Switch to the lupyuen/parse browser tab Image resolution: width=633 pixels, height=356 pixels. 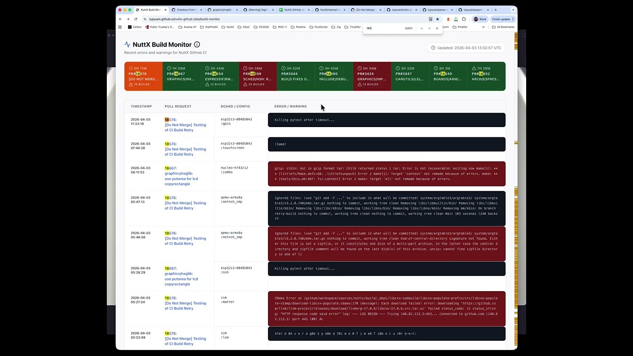(437, 10)
